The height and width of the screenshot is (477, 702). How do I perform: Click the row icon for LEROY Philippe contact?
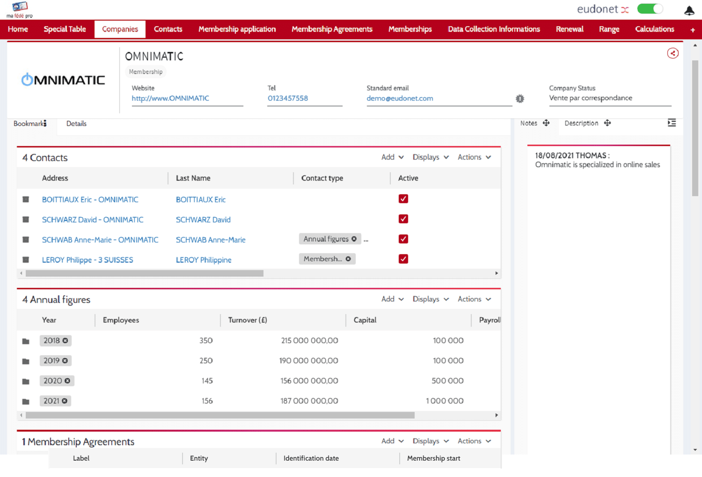(26, 260)
